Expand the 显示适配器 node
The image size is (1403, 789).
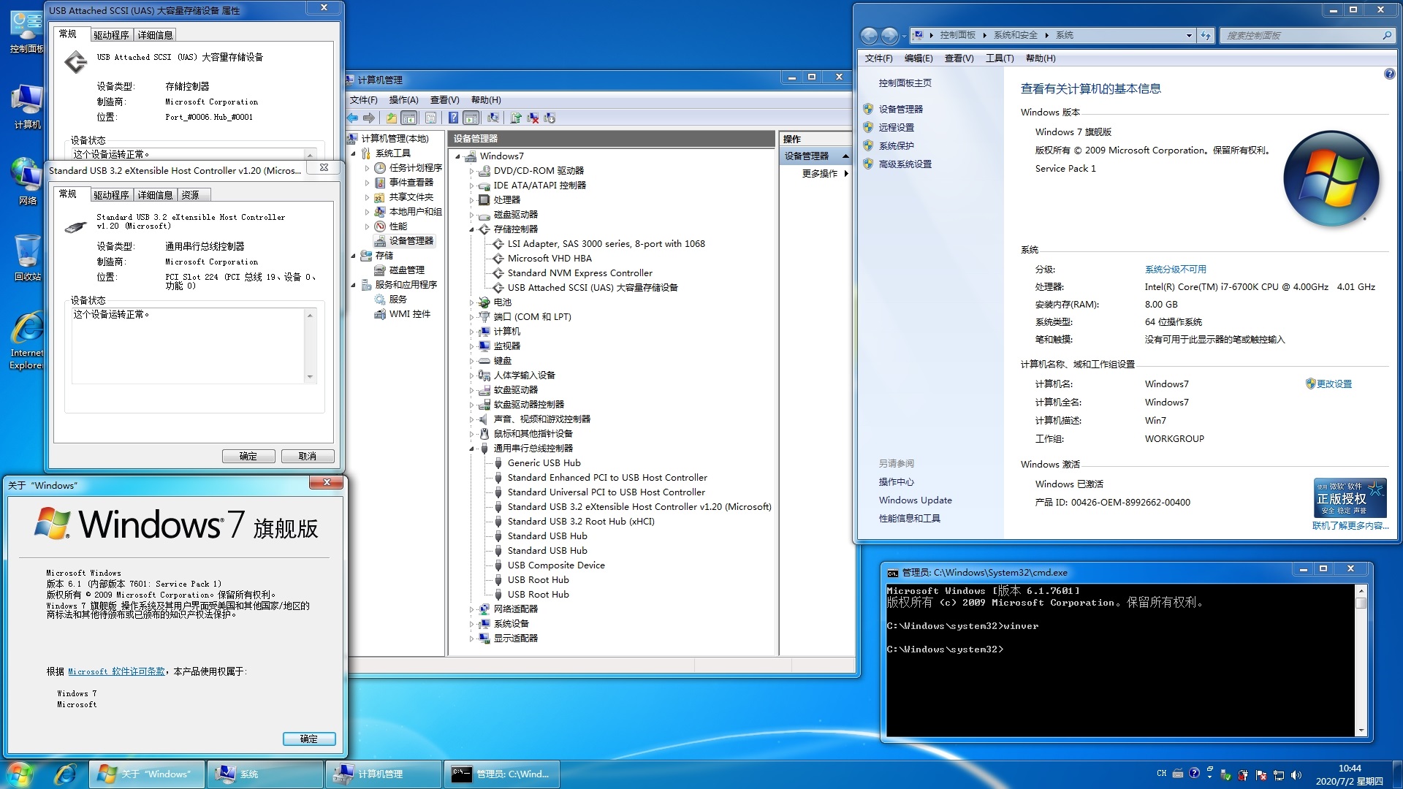(x=471, y=639)
